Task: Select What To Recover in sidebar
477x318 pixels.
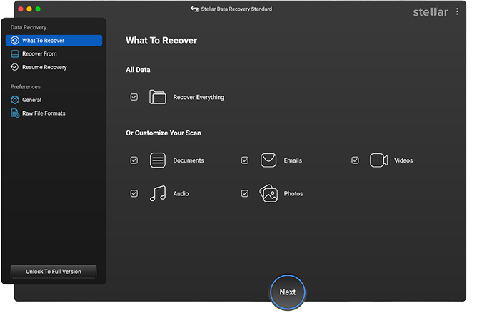Action: tap(54, 41)
